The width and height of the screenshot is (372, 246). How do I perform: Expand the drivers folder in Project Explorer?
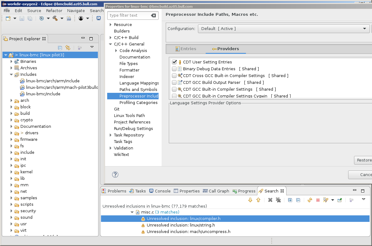tap(11, 133)
